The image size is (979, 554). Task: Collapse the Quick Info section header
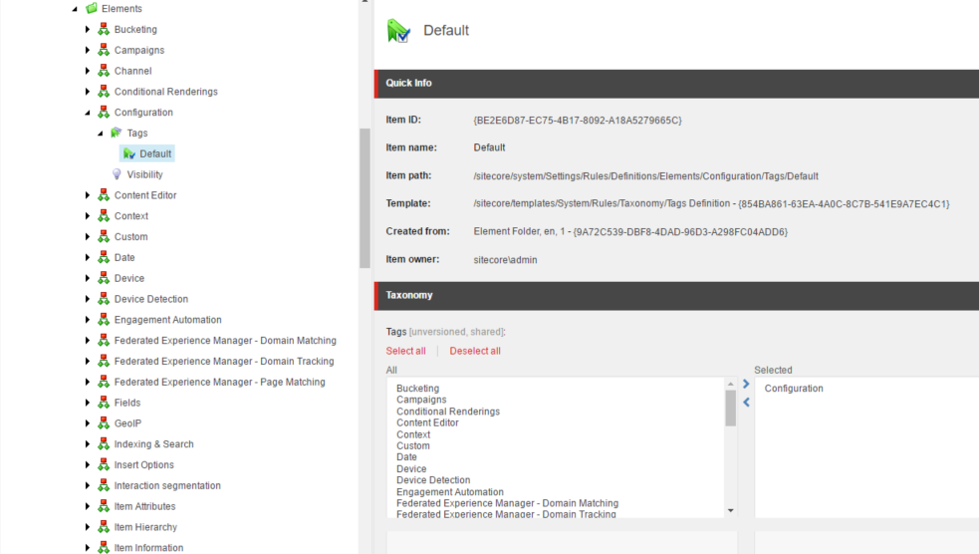[677, 83]
